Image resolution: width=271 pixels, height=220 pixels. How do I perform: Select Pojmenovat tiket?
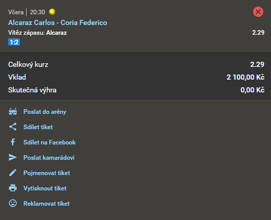pyautogui.click(x=47, y=173)
